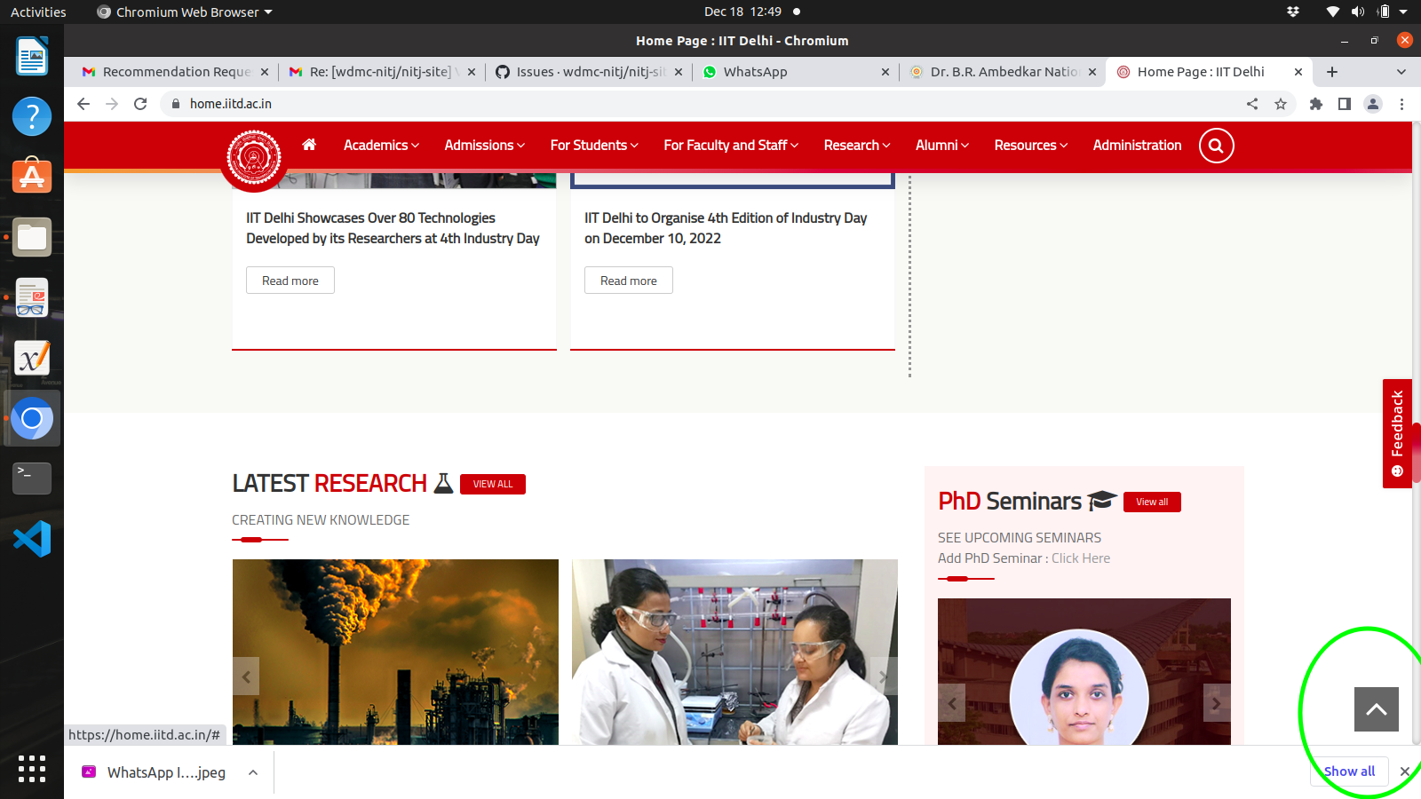Click VIEW ALL next to Latest Research

tap(493, 484)
